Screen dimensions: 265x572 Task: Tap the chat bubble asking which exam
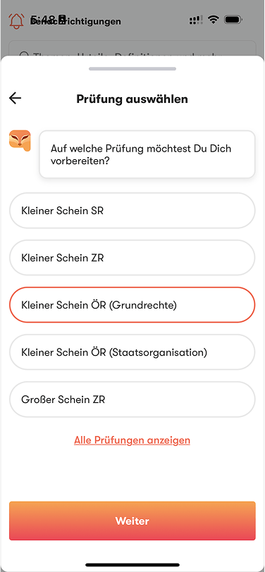(147, 154)
